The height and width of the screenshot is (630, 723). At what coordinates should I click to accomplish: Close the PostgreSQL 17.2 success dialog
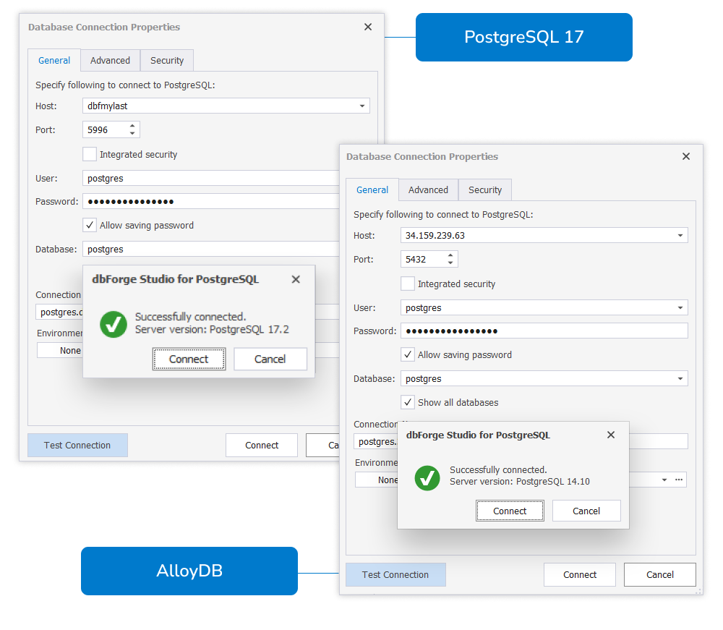(296, 279)
